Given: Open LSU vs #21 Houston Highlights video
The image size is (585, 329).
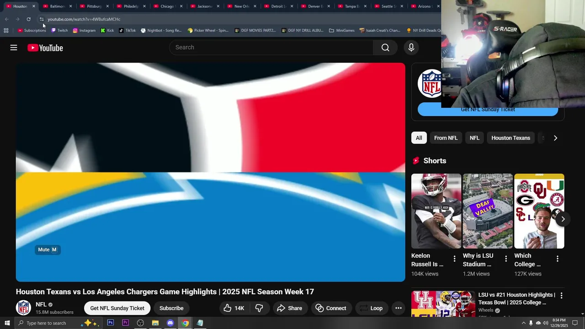Looking at the screenshot, I should [x=517, y=299].
